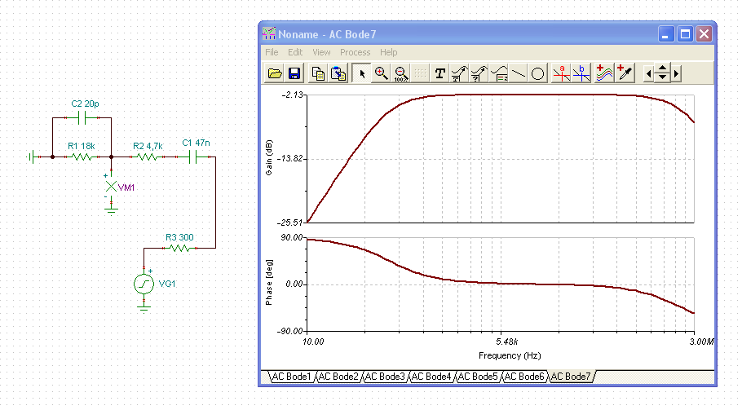Click the Phase [deg] axis label

[x=269, y=282]
